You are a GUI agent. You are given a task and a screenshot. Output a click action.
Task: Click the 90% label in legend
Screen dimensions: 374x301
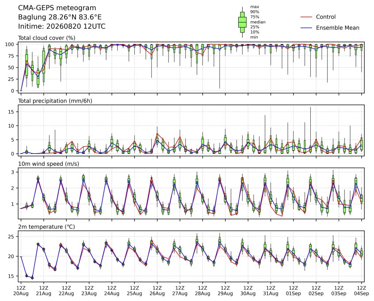[x=255, y=12]
